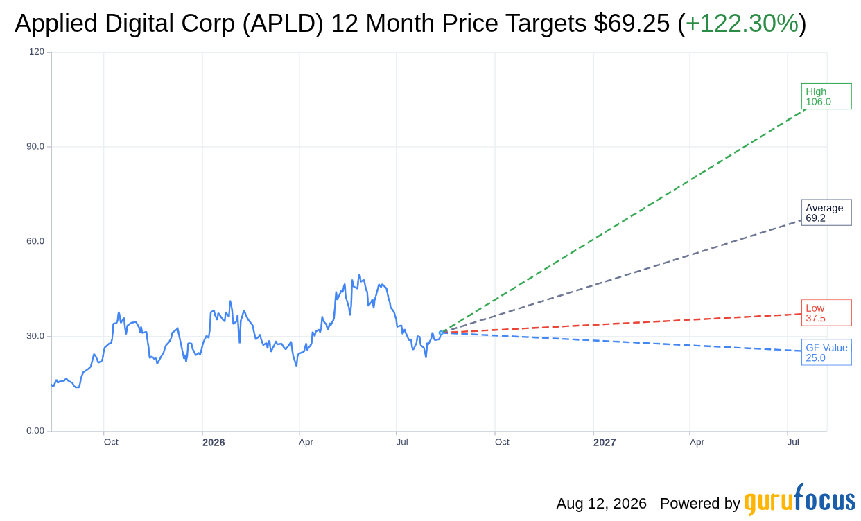Click the 2026 label on the x-axis
Viewport: 861px width, 521px height.
[x=214, y=442]
